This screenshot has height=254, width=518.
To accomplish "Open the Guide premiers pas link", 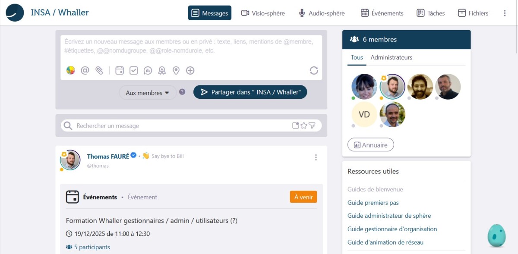I will 373,203.
